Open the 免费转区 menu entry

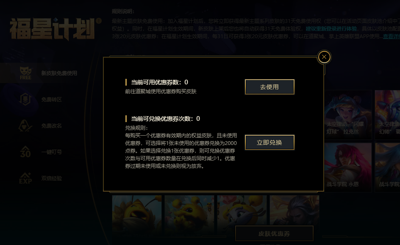coord(51,100)
